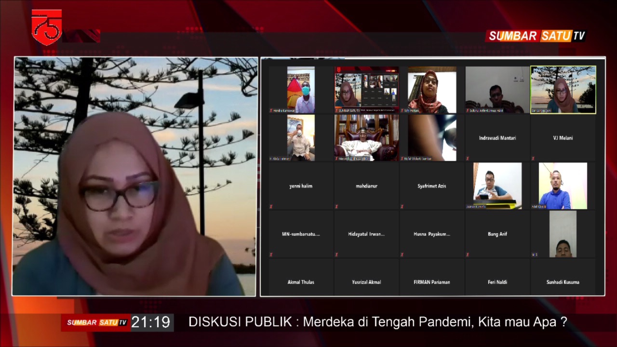Select the man in blue shirt video tile
617x347 pixels.
[563, 186]
